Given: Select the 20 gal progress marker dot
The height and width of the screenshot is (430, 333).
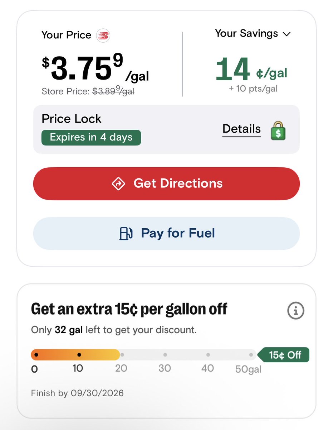Looking at the screenshot, I should tap(122, 355).
